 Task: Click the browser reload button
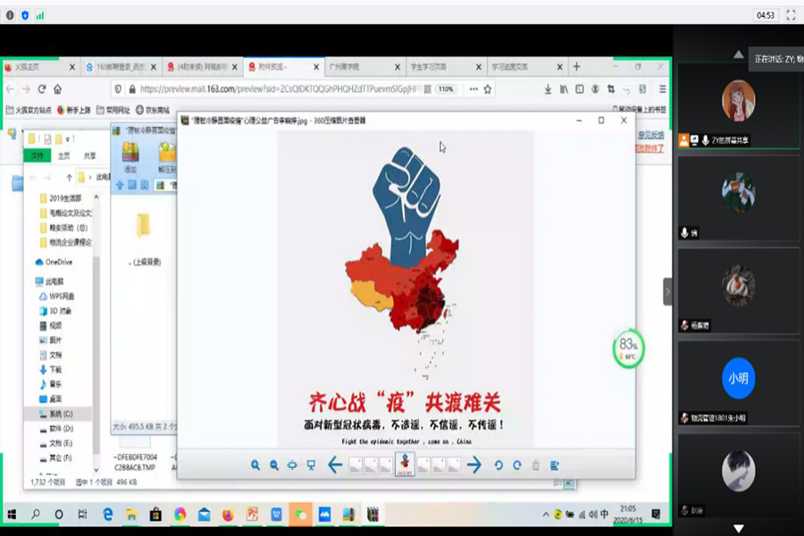[x=41, y=89]
